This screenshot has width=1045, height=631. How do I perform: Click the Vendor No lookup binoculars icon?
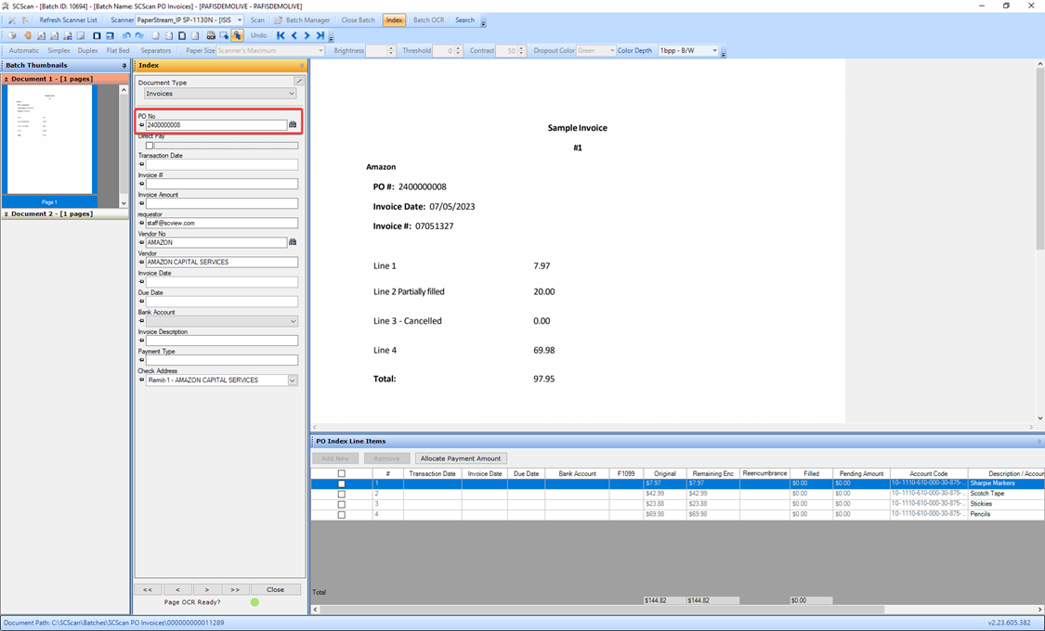(x=293, y=242)
